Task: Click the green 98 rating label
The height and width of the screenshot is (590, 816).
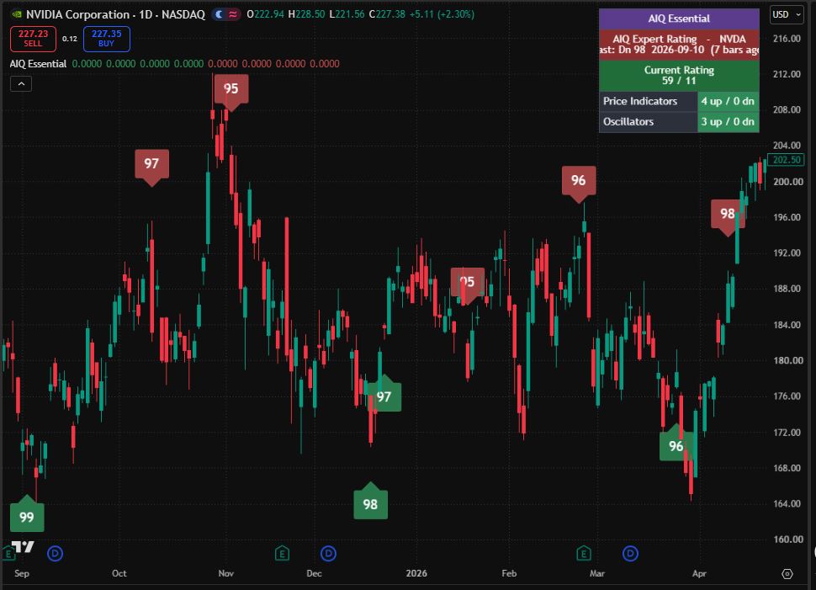Action: 370,503
